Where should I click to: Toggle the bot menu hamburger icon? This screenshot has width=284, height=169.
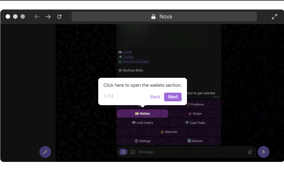point(123,152)
